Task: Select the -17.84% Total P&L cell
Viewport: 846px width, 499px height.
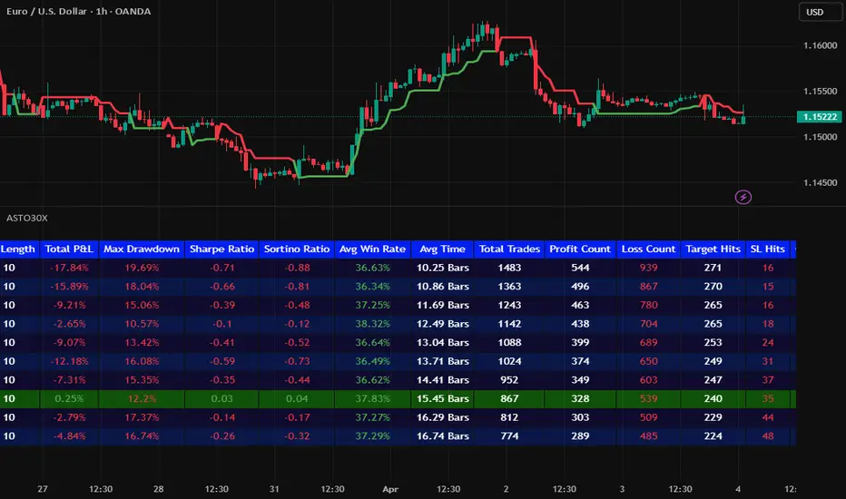Action: pyautogui.click(x=69, y=268)
